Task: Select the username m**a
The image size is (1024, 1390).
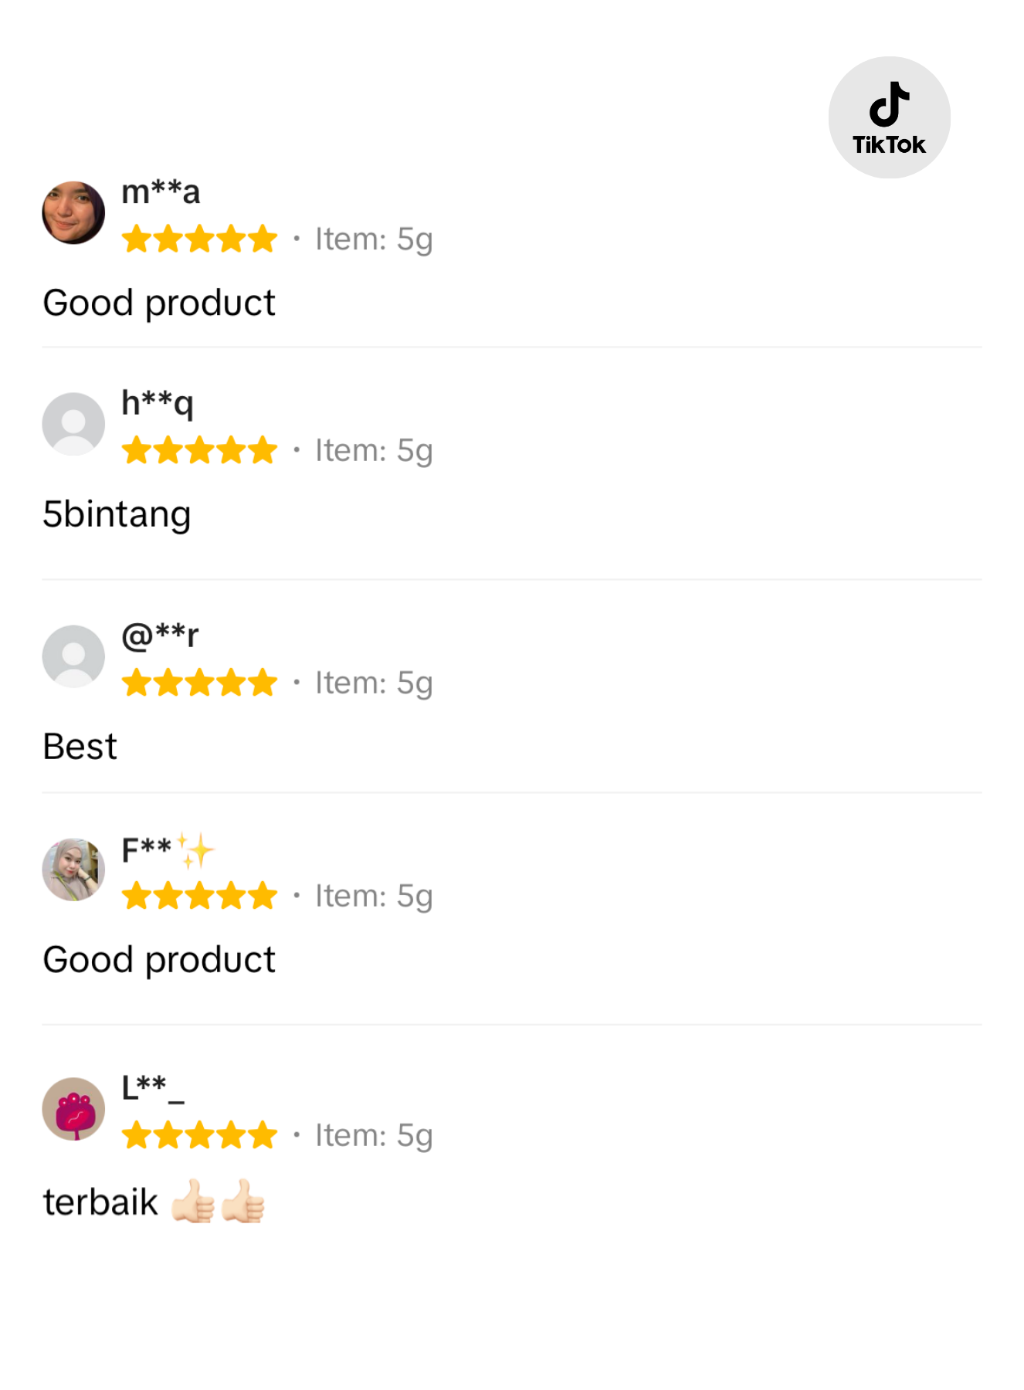Action: click(x=161, y=192)
